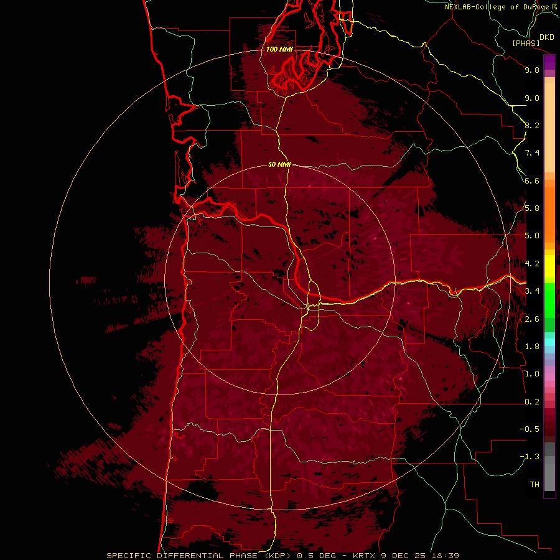Select the 5.0 scale value
Image resolution: width=560 pixels, height=560 pixels.
pyautogui.click(x=532, y=236)
